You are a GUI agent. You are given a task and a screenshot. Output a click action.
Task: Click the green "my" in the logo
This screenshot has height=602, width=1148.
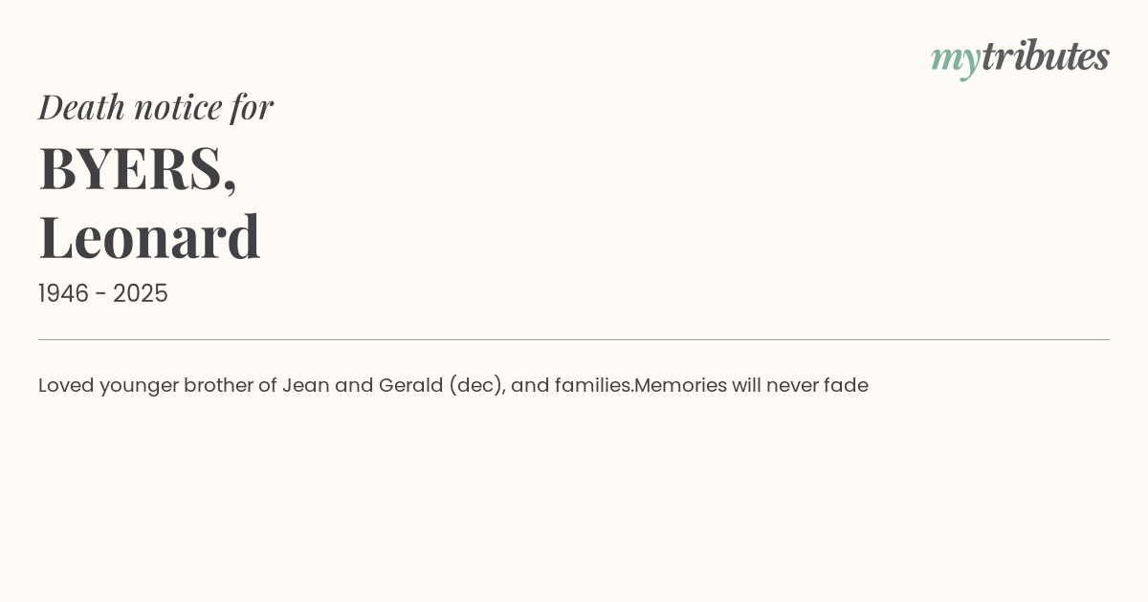tap(956, 59)
